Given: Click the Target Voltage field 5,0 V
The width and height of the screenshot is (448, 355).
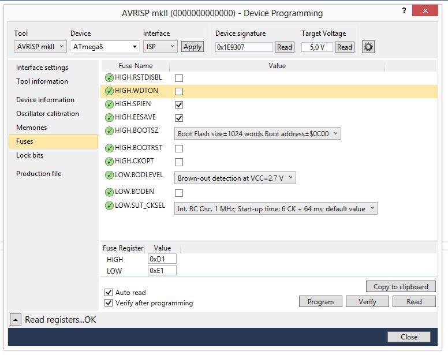Looking at the screenshot, I should point(317,47).
